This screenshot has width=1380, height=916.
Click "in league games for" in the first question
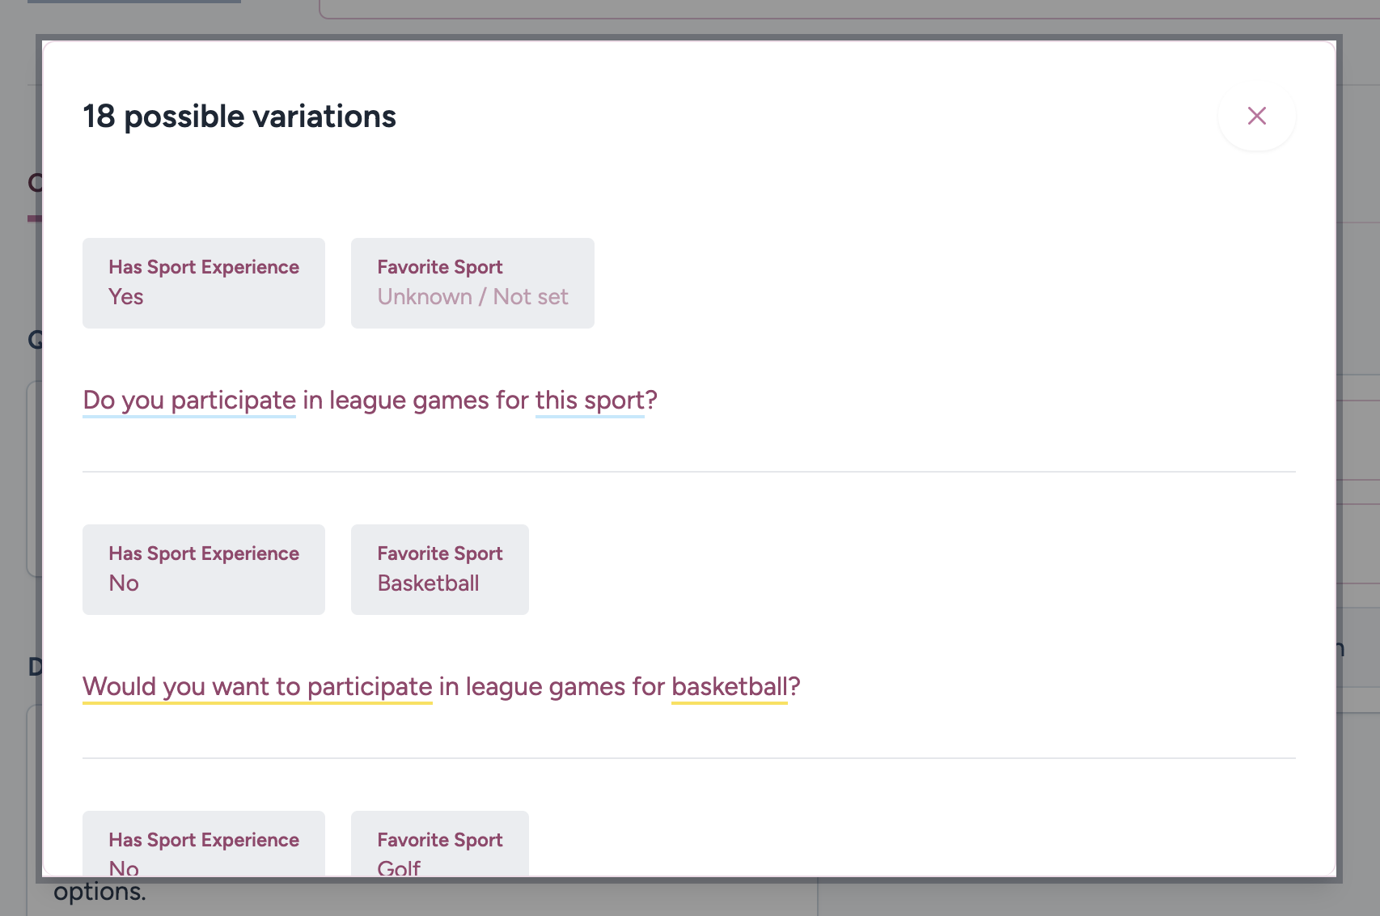click(415, 400)
